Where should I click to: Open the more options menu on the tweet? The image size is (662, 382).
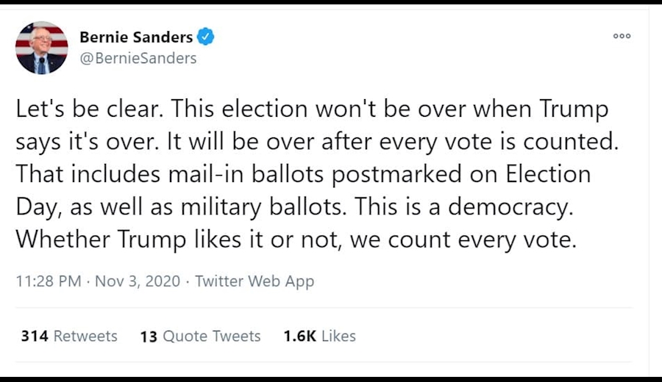[622, 36]
